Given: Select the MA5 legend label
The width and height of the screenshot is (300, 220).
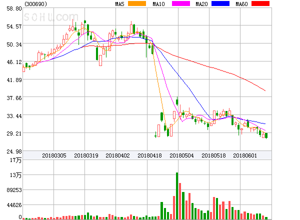Looking at the screenshot, I should pyautogui.click(x=120, y=4).
